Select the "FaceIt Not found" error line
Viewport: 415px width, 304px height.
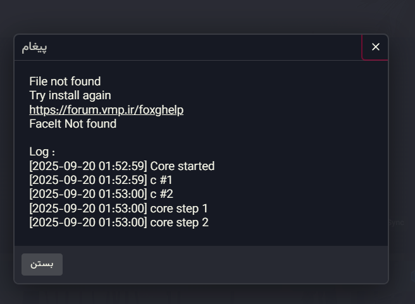point(73,124)
